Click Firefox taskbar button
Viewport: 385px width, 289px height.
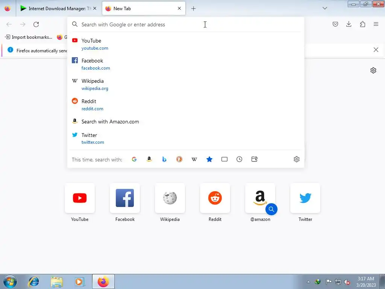coord(103,281)
